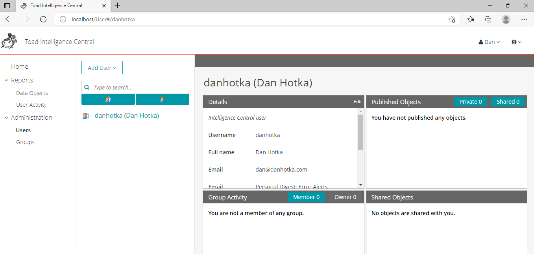Add this page to favorites star icon
The width and height of the screenshot is (534, 254).
452,19
